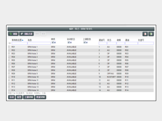The image size is (162, 121).
Task: Click the 'AU' status cell in row R12
Action: (x=108, y=84)
